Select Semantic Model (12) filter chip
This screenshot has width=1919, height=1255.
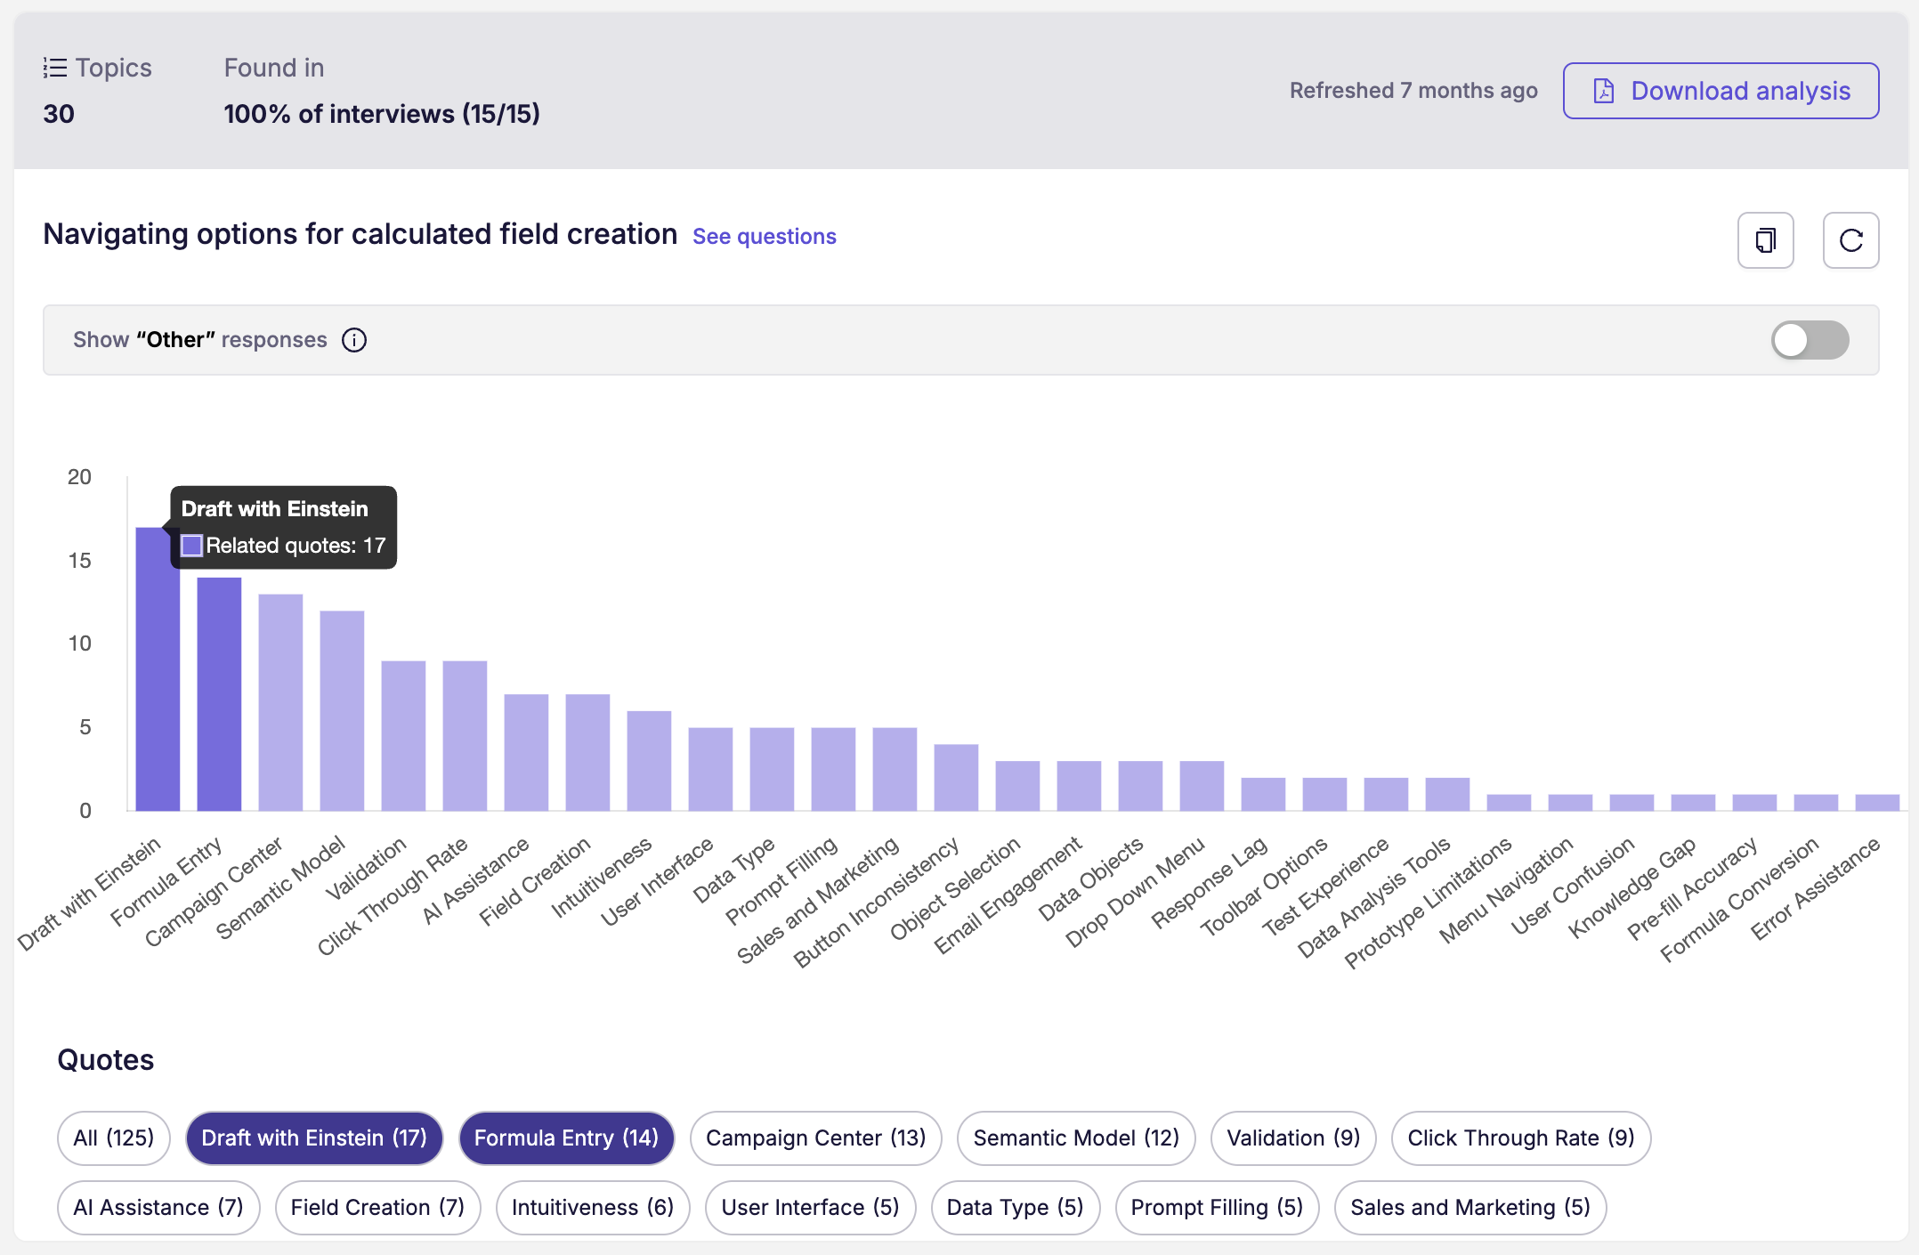point(1076,1138)
